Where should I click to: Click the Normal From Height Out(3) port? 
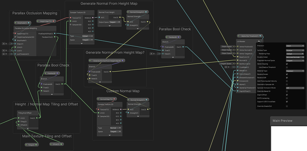(x=120, y=17)
